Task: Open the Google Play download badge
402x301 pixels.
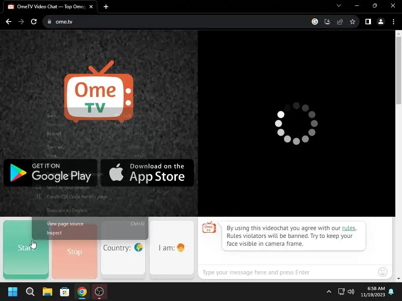Action: pyautogui.click(x=50, y=173)
